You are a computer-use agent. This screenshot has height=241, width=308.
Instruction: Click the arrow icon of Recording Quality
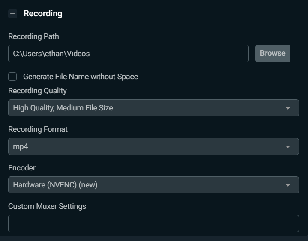[288, 108]
